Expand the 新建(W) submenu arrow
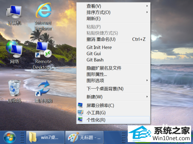This screenshot has height=144, width=193. [x=147, y=97]
